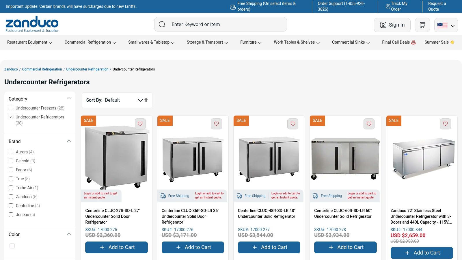This screenshot has height=260, width=462.
Task: Add CLUC-60R-SD-LR refrigerator to cart
Action: 345,247
